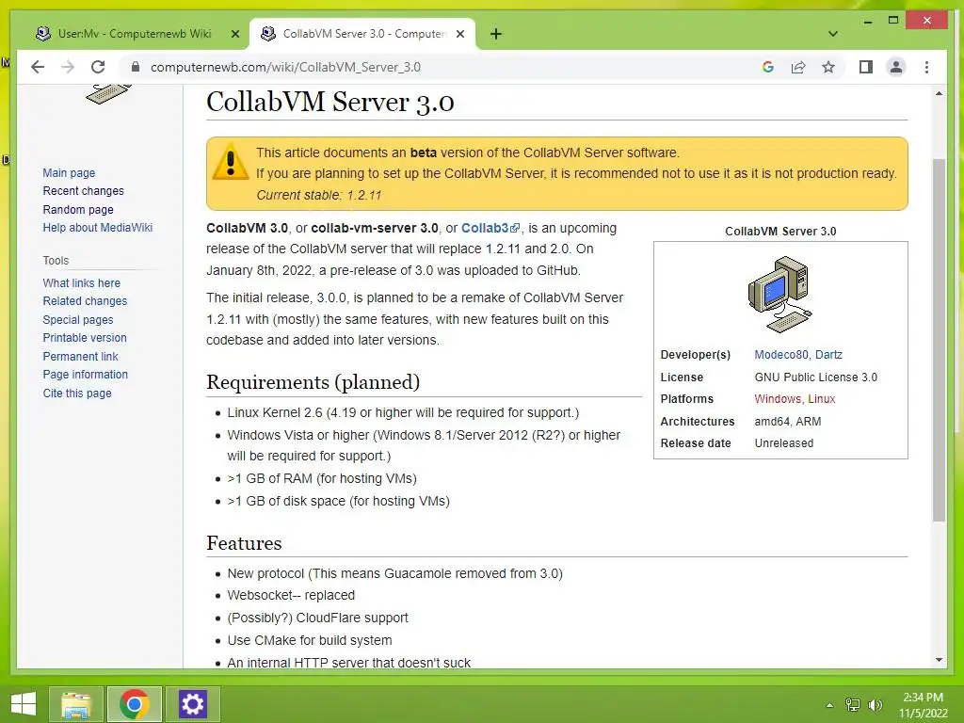The width and height of the screenshot is (964, 723).
Task: Open a new tab
Action: 496,34
